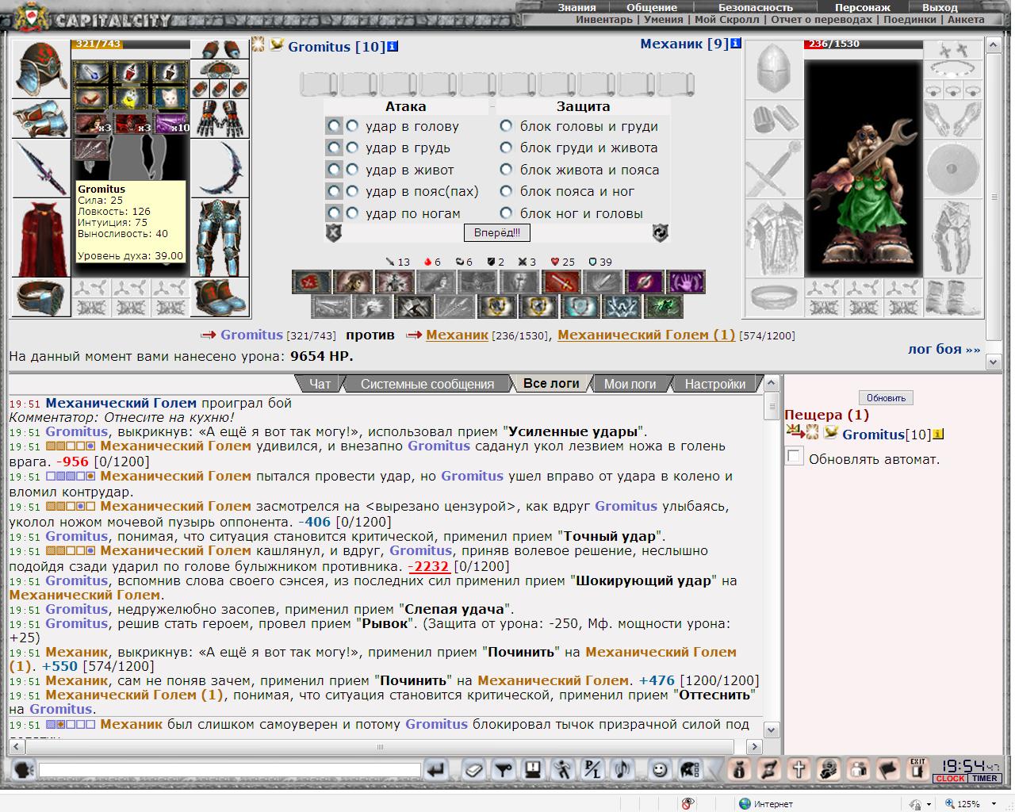
Task: Select 'блок пояса и ног' defense option
Action: click(506, 191)
